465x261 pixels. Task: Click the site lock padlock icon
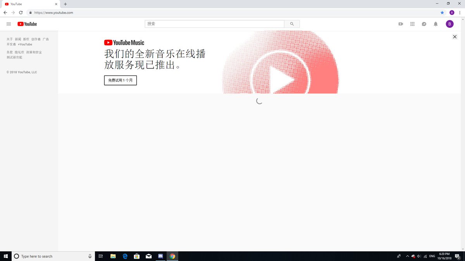30,12
